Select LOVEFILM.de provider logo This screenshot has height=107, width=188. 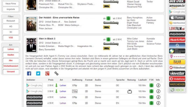coord(177,29)
